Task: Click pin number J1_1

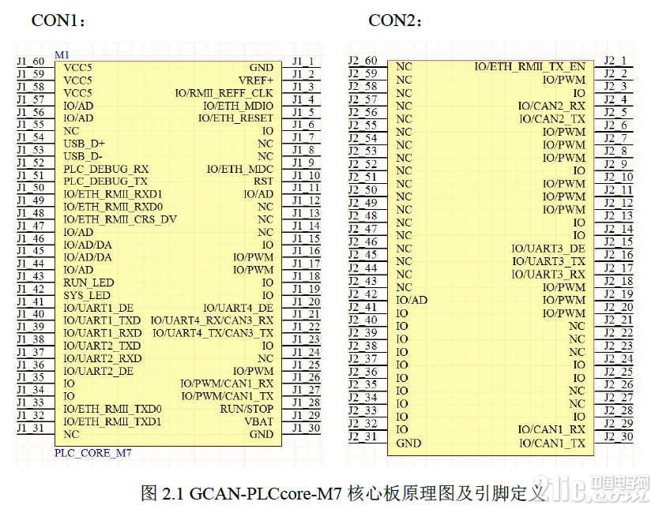Action: click(303, 62)
